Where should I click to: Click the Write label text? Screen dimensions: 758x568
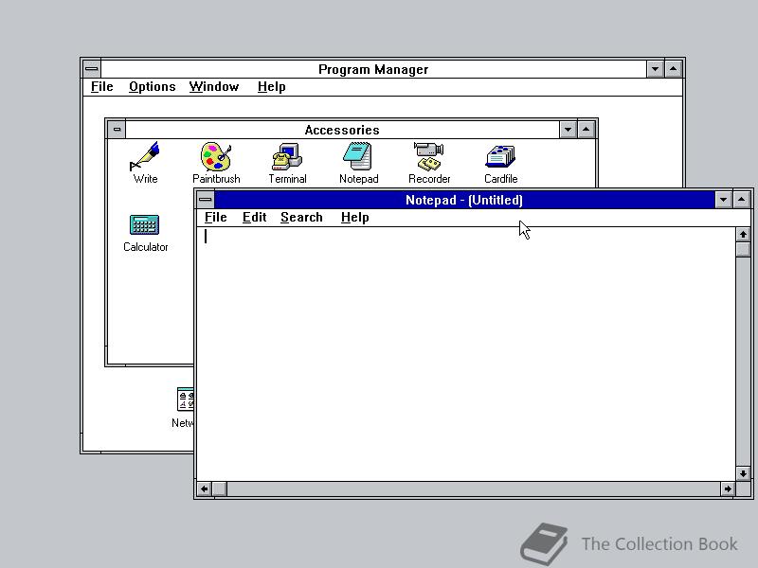[x=145, y=179]
